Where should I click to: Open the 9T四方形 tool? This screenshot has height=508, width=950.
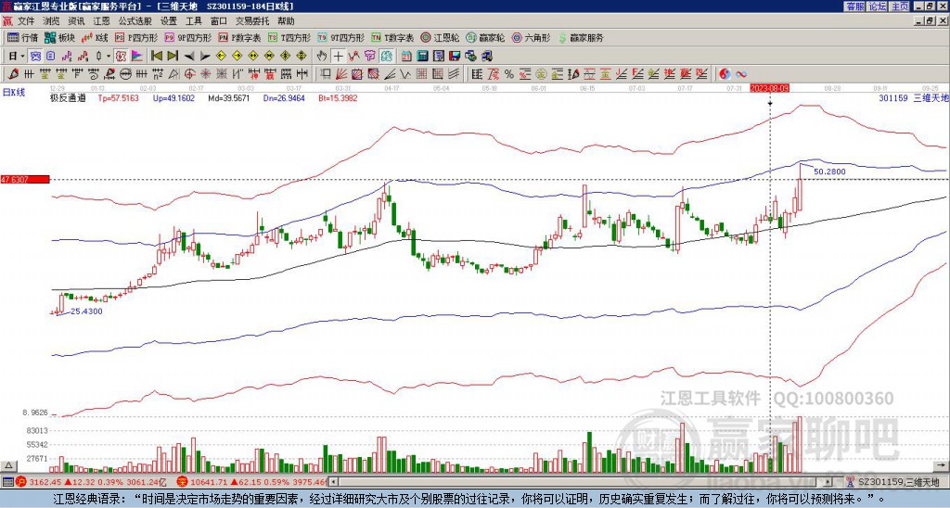point(341,37)
